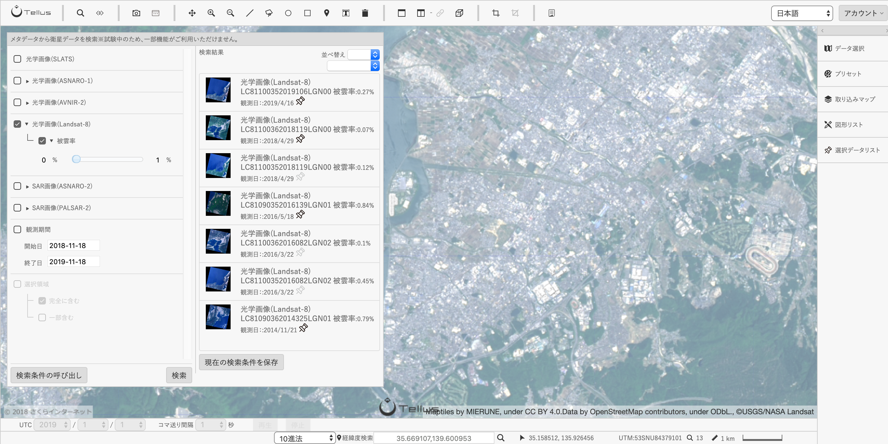Collapse the 被雲率 disclosure arrow
Screen dimensions: 888x444
51,141
